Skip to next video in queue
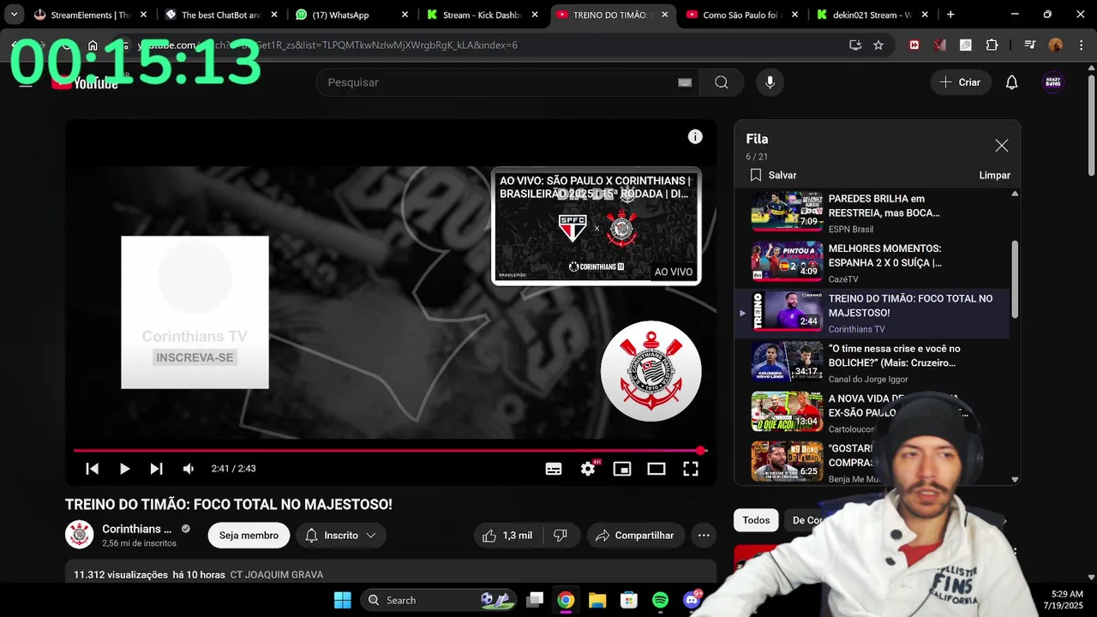The image size is (1097, 617). pos(156,469)
